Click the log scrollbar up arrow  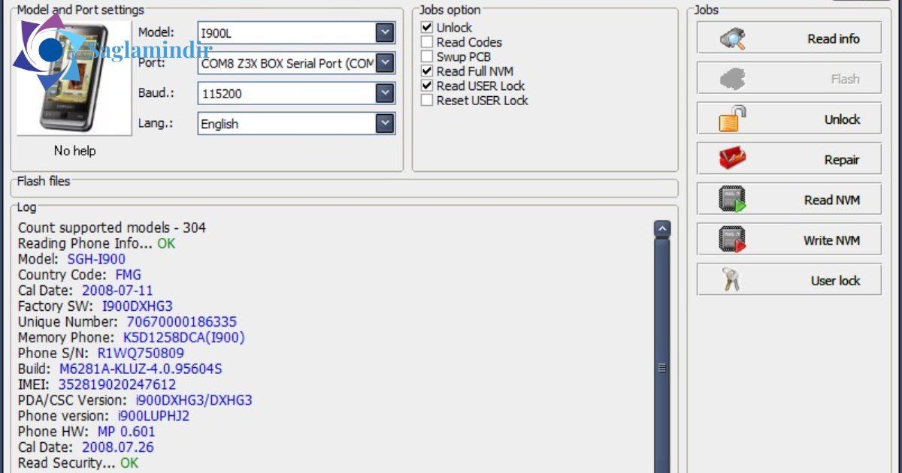click(662, 228)
